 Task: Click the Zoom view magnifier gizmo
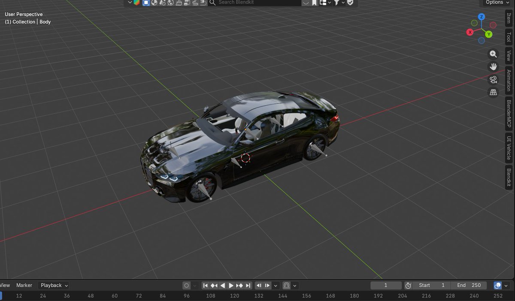[494, 54]
